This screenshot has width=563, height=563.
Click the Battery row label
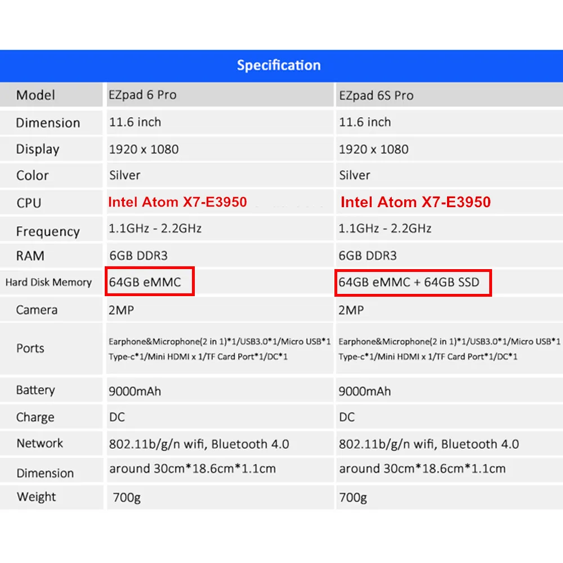pyautogui.click(x=35, y=390)
